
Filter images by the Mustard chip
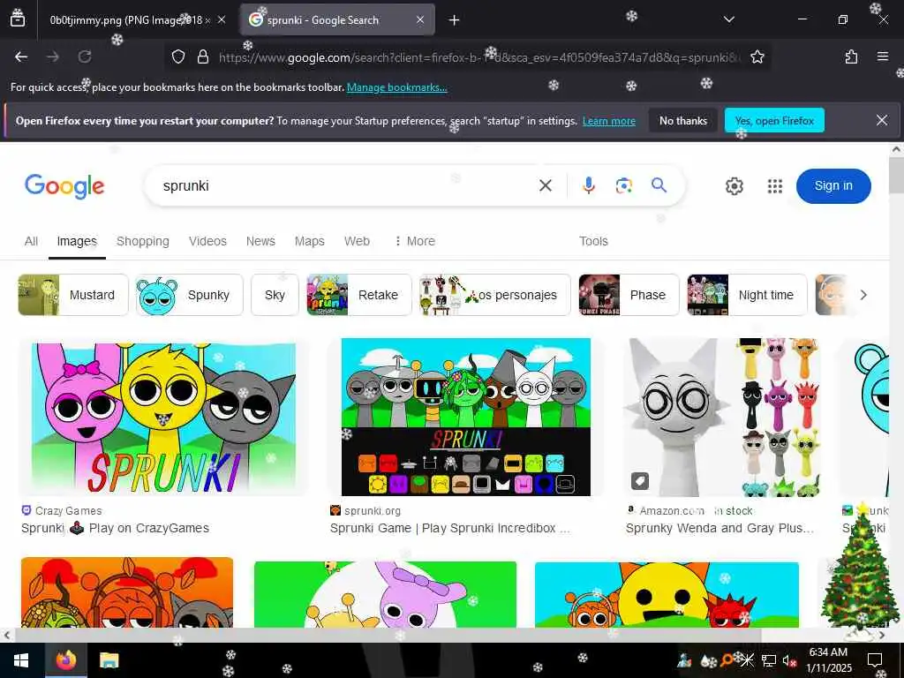(73, 295)
